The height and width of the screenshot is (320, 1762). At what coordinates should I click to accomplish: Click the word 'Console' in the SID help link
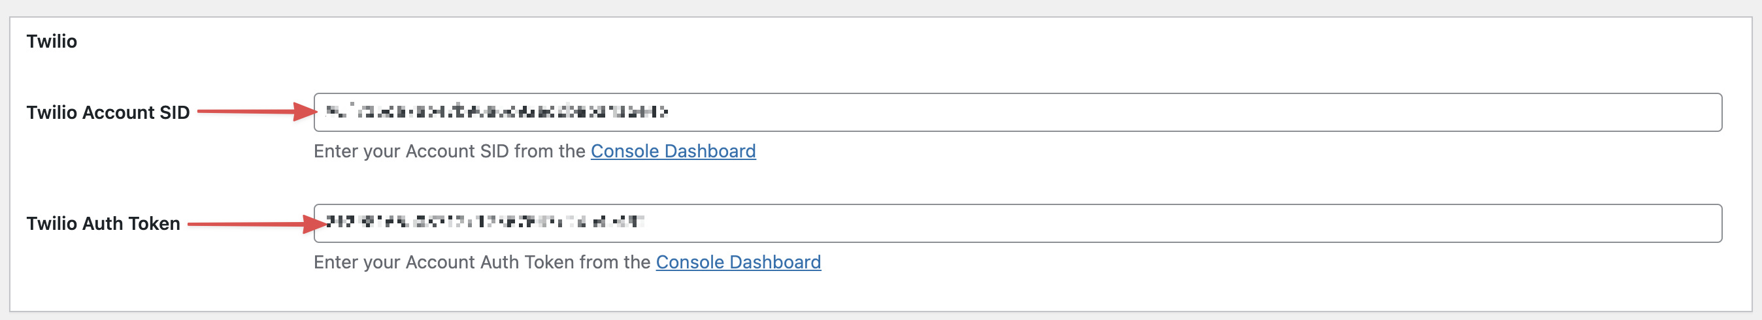625,151
